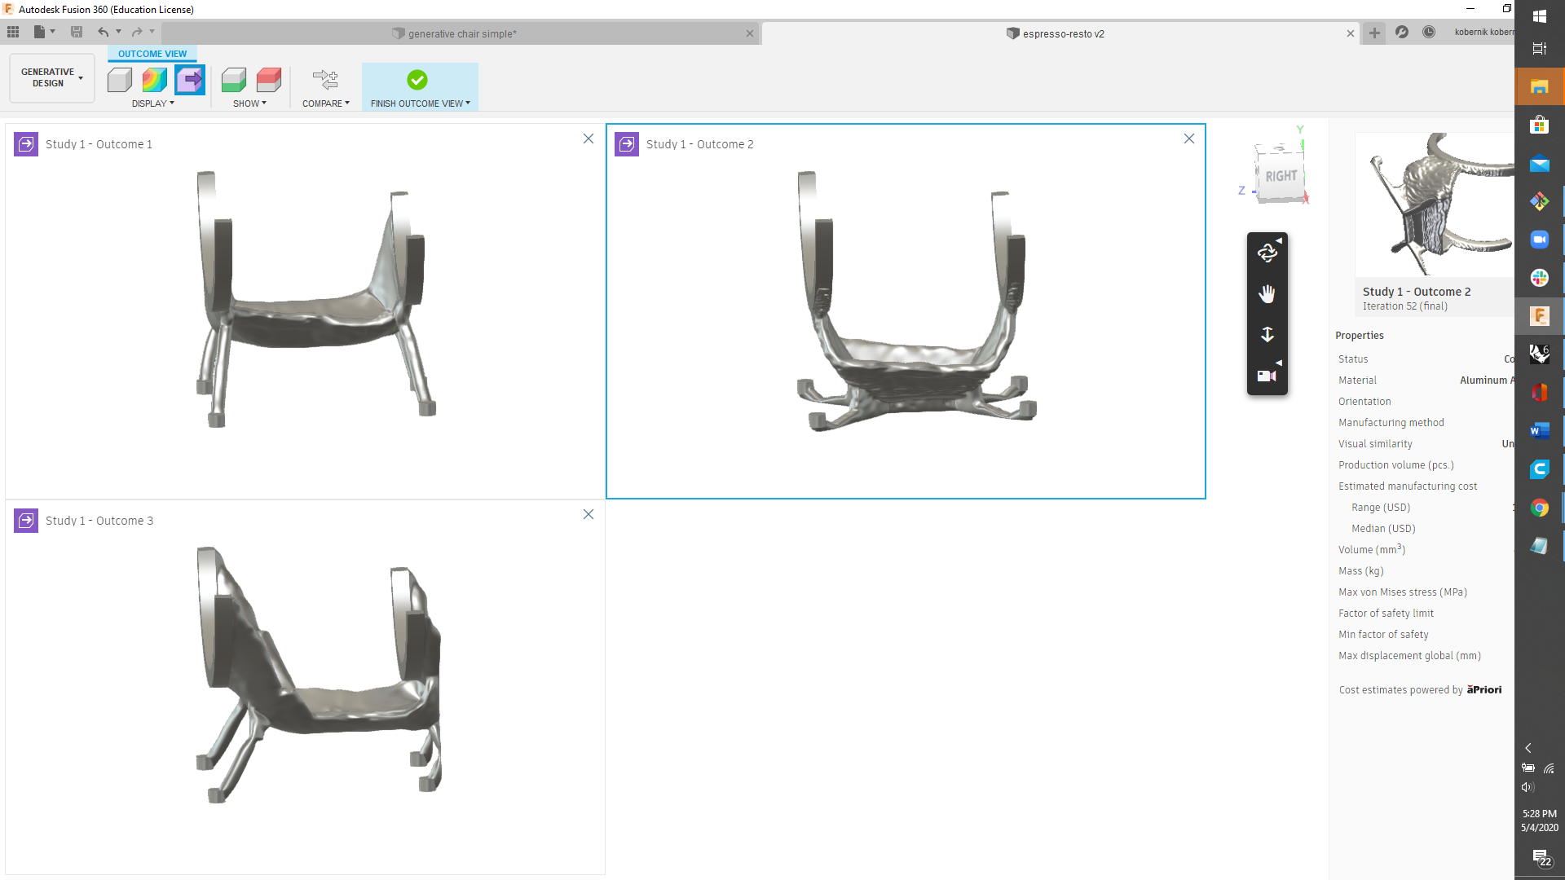Click the green keep-in region show icon
This screenshot has width=1565, height=880.
[233, 80]
